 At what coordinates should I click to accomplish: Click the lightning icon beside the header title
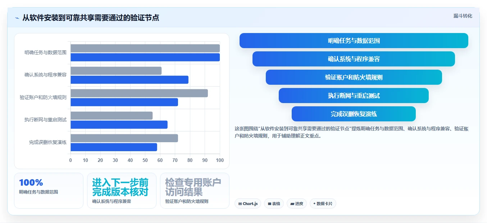pos(17,18)
